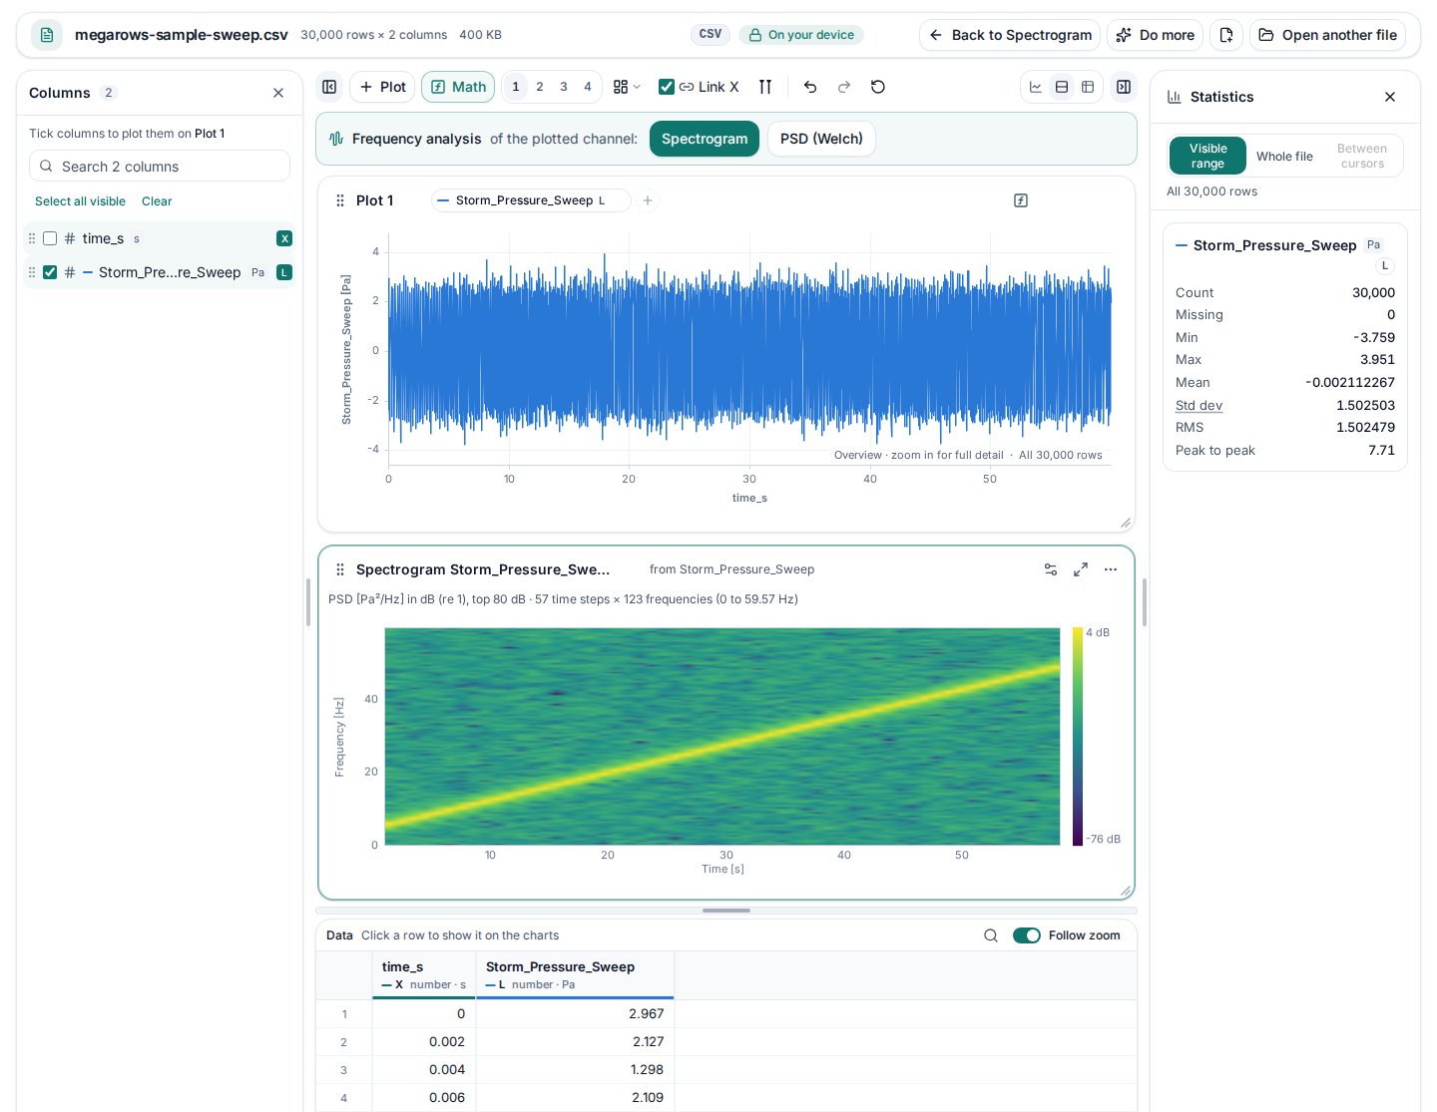Select plot layout 2
The image size is (1437, 1112).
[540, 87]
